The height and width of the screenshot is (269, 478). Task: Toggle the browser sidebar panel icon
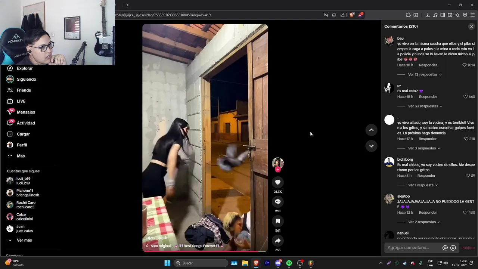click(443, 15)
